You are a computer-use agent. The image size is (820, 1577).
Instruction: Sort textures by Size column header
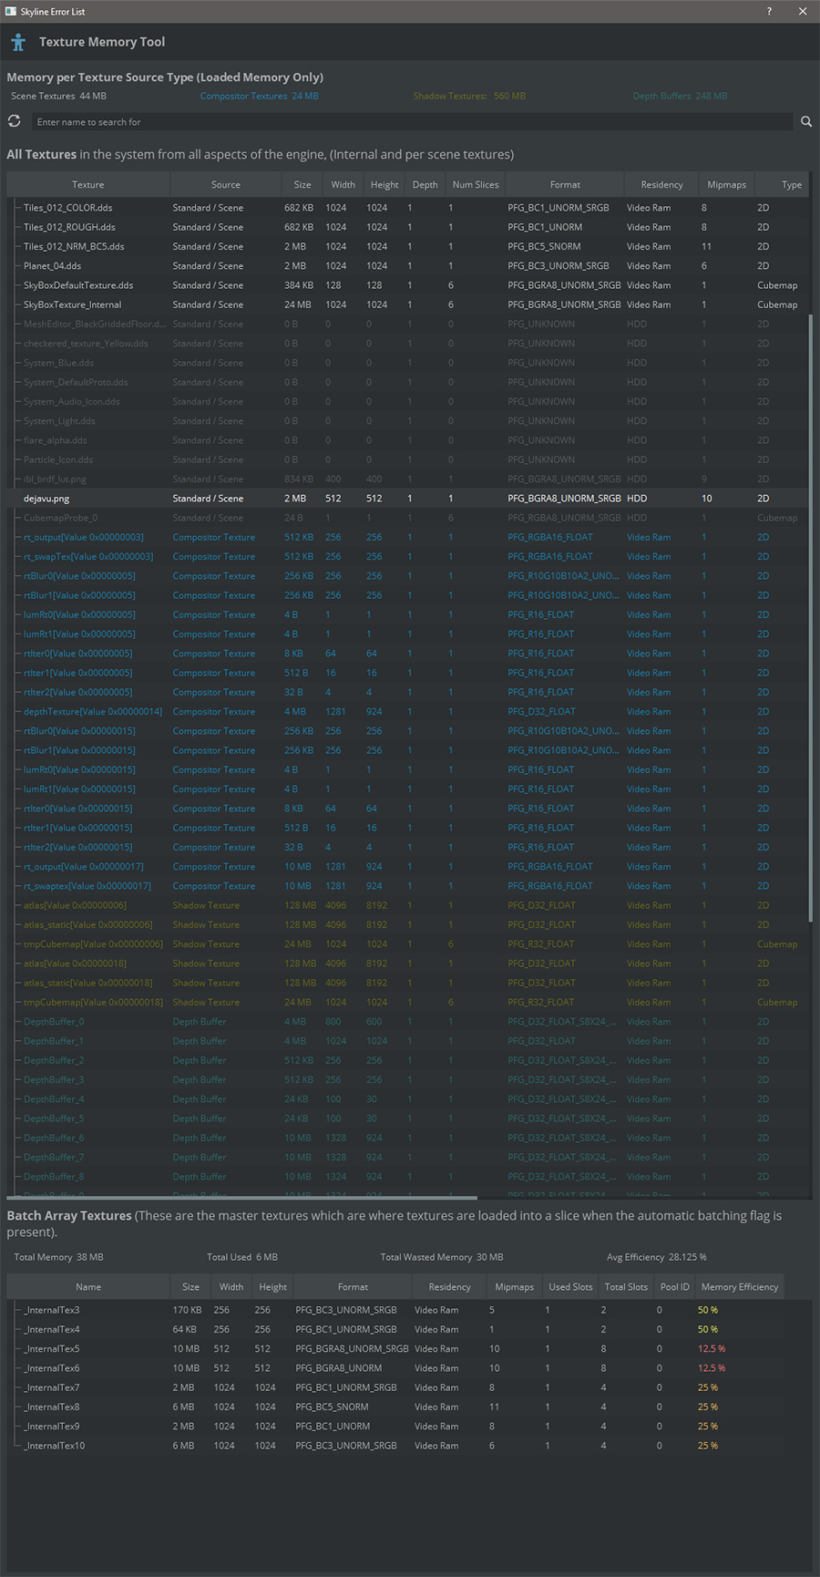302,185
